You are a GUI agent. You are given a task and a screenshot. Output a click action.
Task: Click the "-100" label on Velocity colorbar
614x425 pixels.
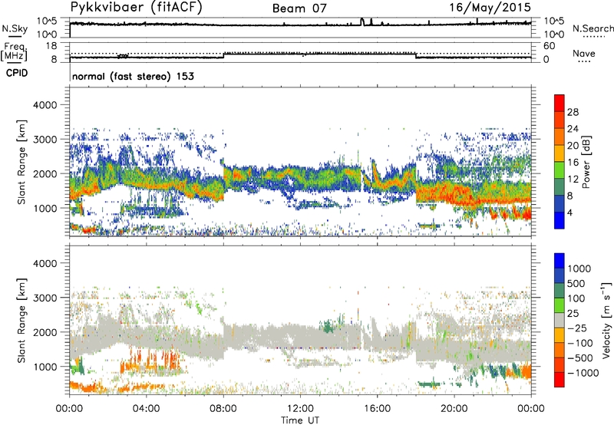click(579, 343)
